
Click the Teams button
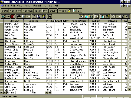pyautogui.click(x=38, y=11)
